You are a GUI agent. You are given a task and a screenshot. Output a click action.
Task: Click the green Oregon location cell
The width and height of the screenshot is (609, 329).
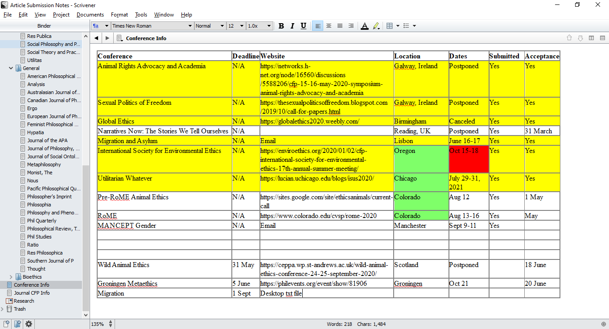coord(421,159)
